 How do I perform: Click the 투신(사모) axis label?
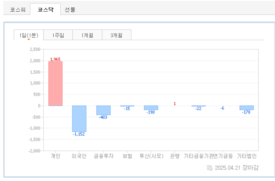pyautogui.click(x=151, y=156)
